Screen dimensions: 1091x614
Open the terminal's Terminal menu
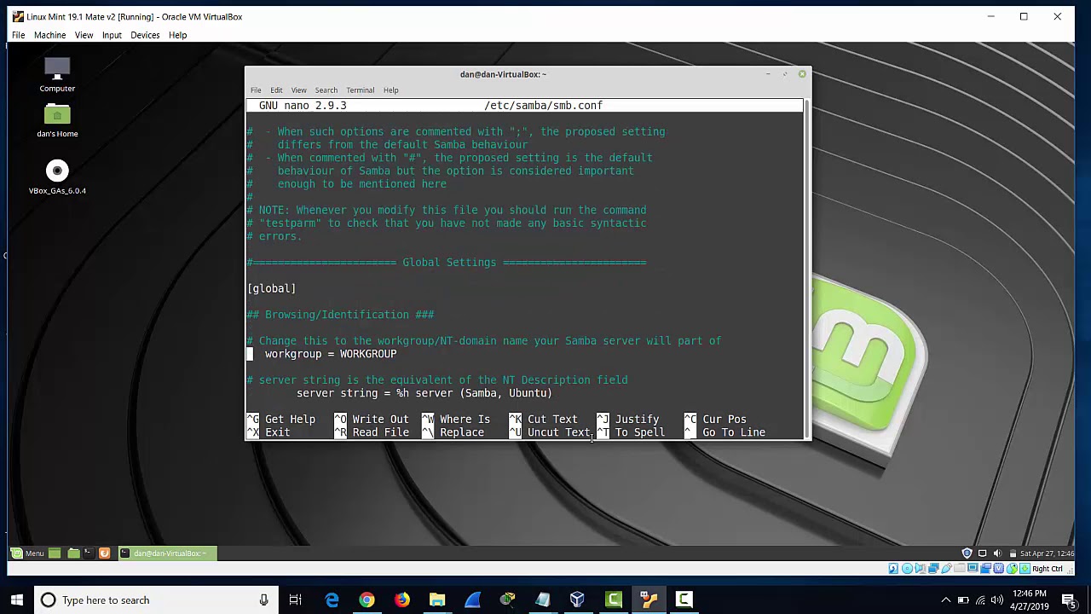click(360, 90)
